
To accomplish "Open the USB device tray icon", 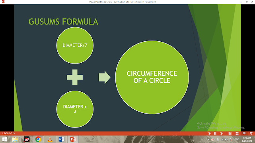I will pos(218,139).
